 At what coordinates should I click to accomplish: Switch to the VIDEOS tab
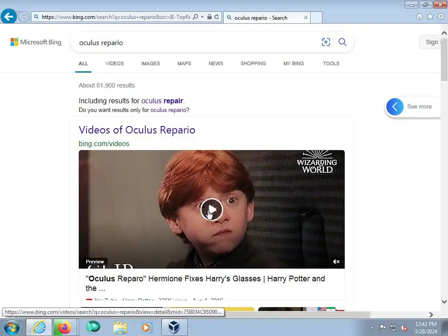click(x=115, y=63)
